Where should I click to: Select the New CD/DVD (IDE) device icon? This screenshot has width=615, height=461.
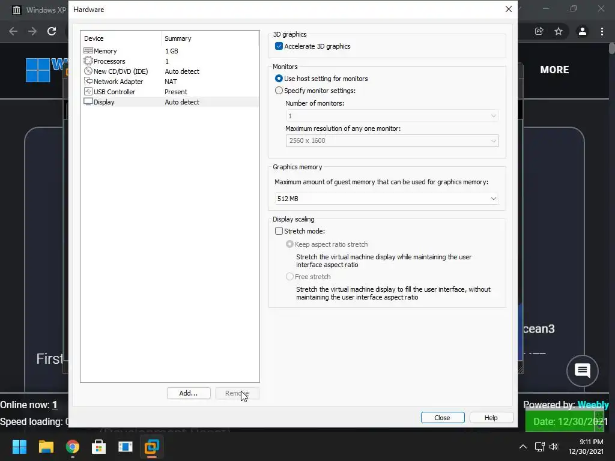click(88, 71)
